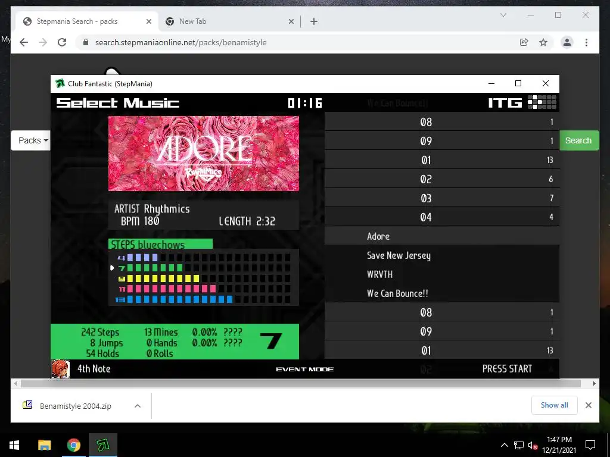Viewport: 610px width, 457px height.
Task: Switch to the New Tab tab
Action: [x=229, y=21]
